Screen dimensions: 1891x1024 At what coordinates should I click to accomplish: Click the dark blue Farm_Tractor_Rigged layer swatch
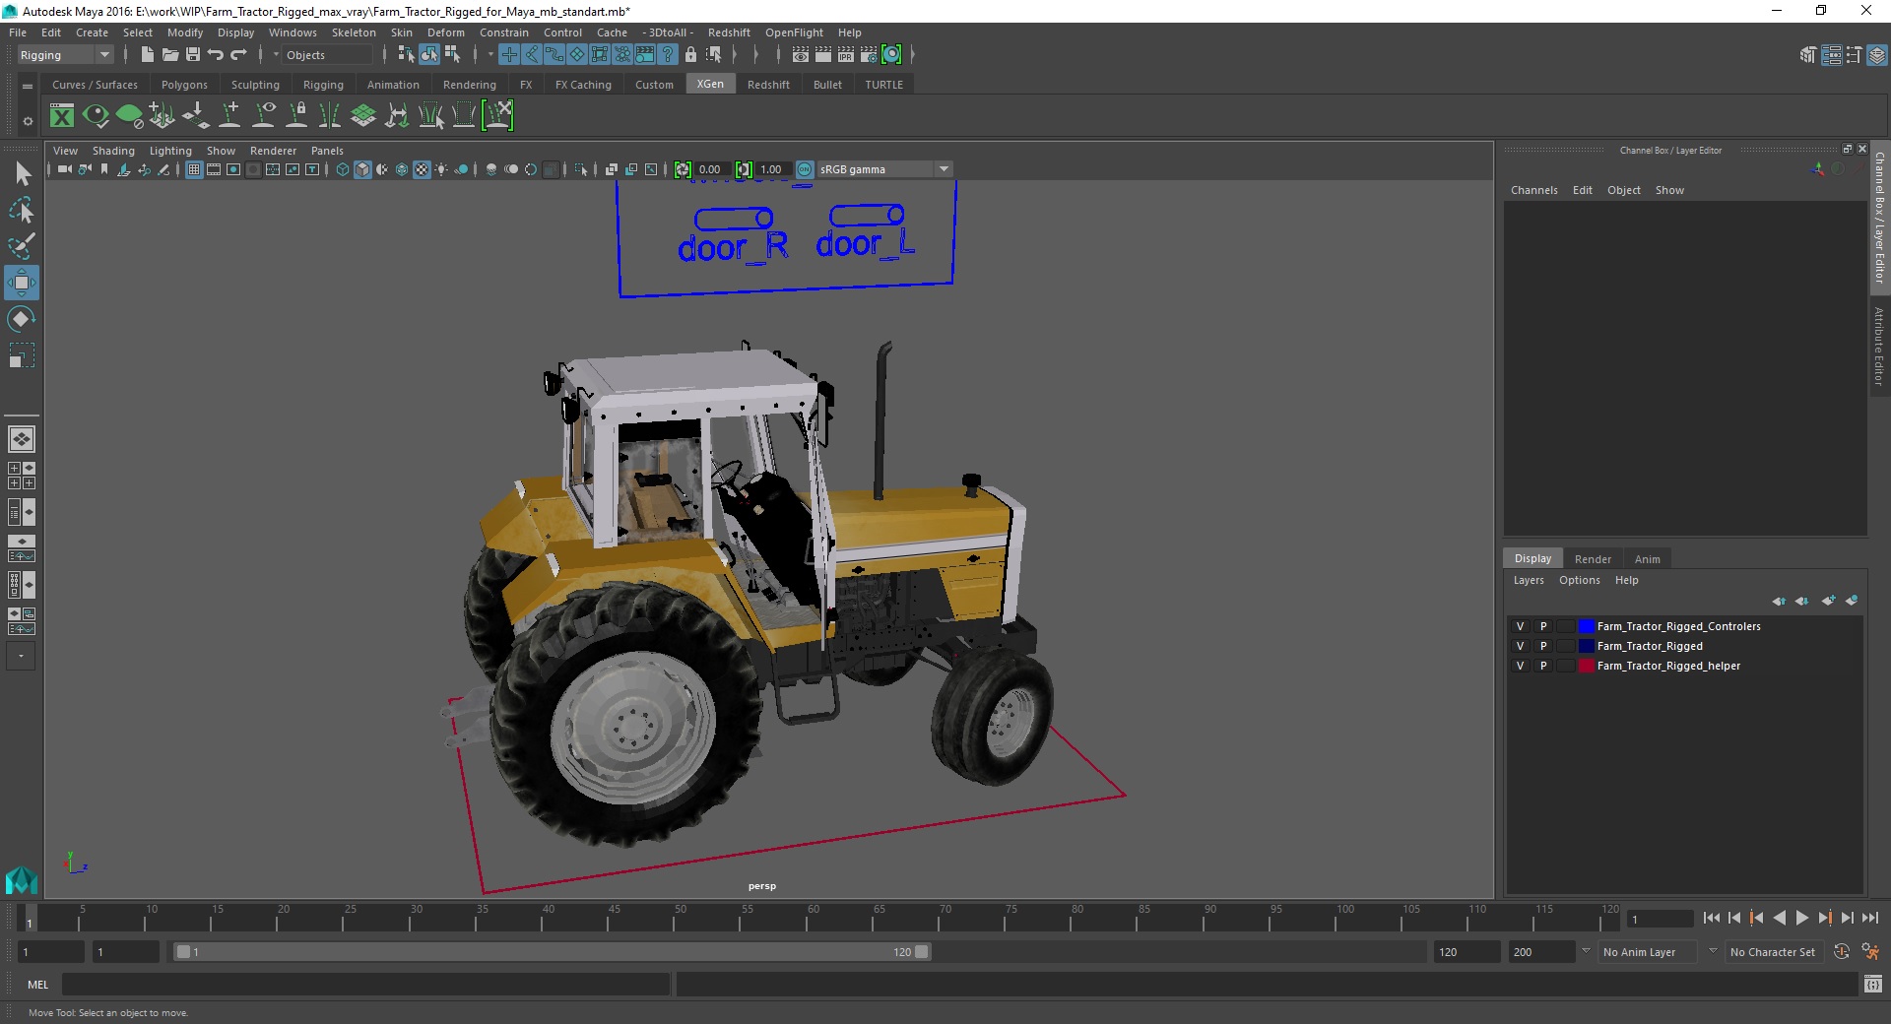(1586, 646)
